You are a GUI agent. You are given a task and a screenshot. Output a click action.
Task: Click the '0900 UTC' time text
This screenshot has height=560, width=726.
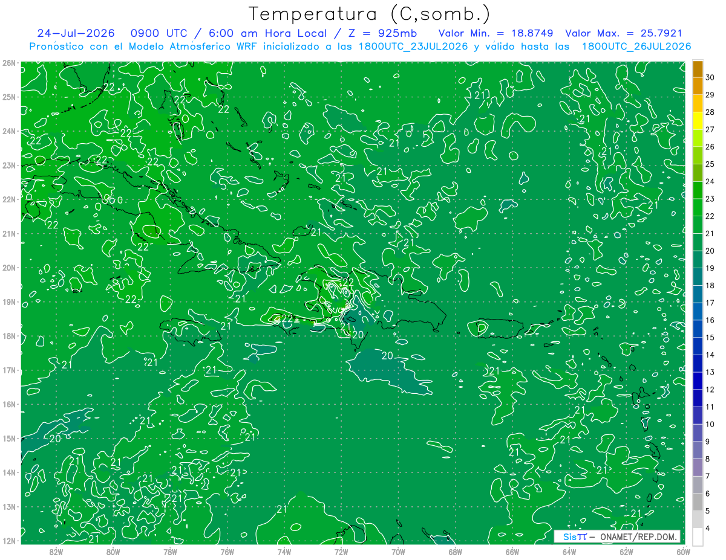(x=159, y=33)
